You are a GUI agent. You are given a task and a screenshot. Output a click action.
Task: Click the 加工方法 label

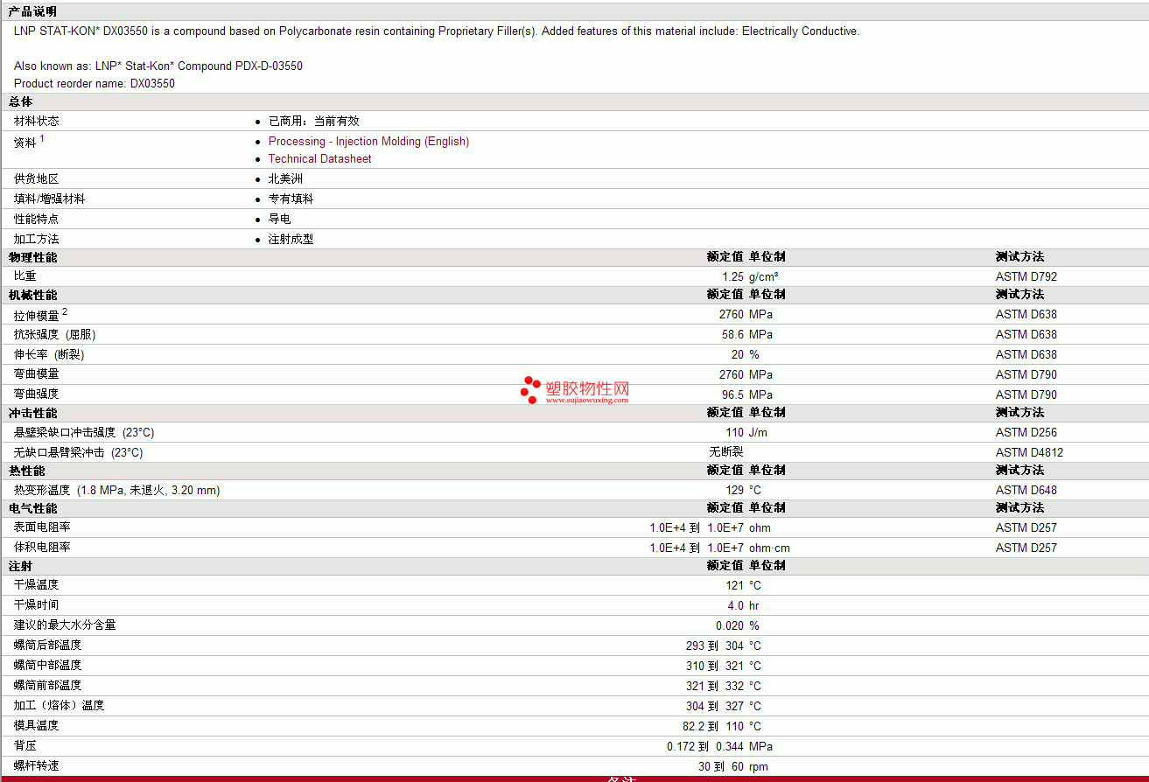tap(37, 239)
